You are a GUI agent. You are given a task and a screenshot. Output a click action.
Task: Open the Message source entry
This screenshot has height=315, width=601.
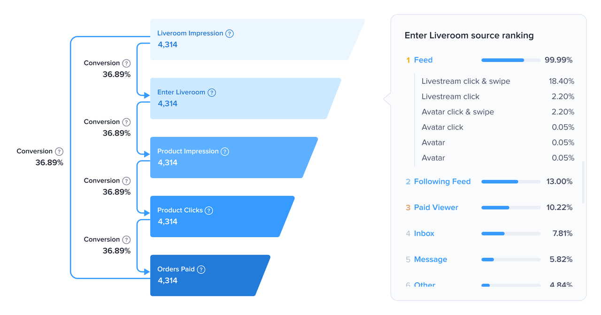430,259
